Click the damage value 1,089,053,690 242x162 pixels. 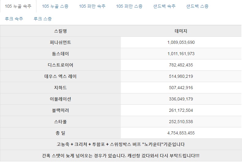[x=181, y=42]
